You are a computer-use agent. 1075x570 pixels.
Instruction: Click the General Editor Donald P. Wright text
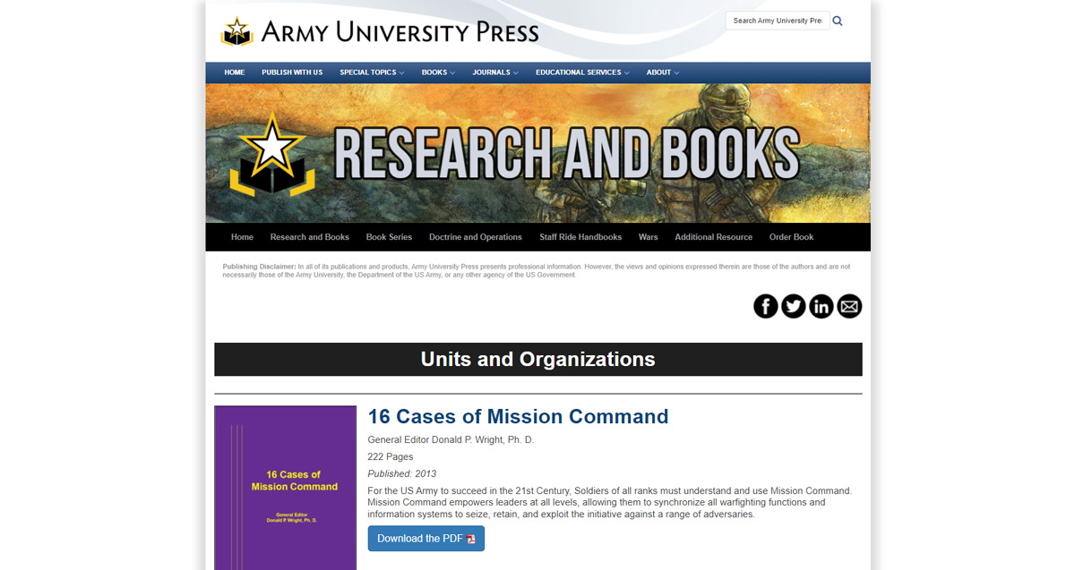[x=451, y=439]
